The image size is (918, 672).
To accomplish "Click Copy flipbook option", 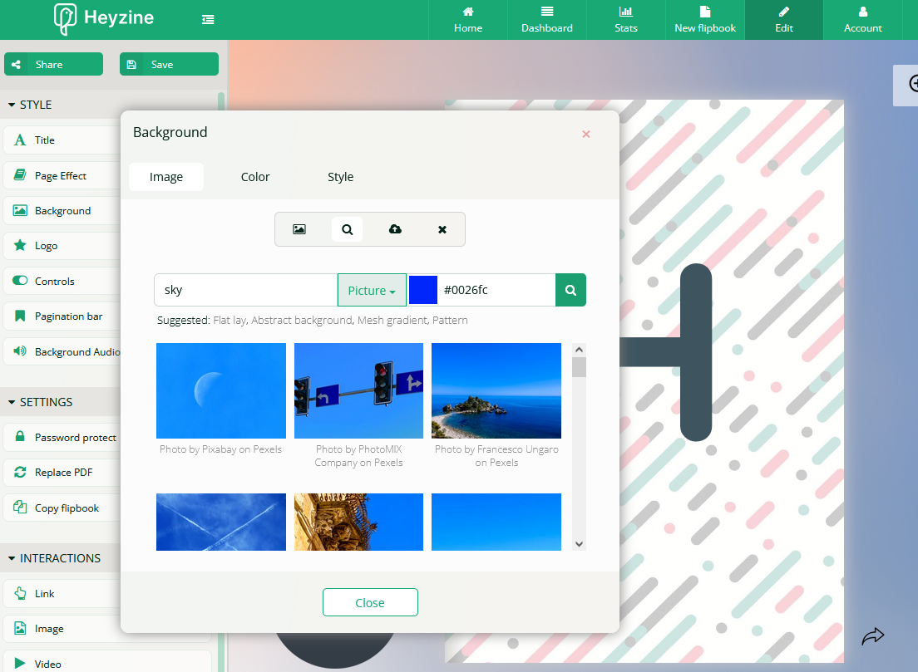I will coord(62,508).
